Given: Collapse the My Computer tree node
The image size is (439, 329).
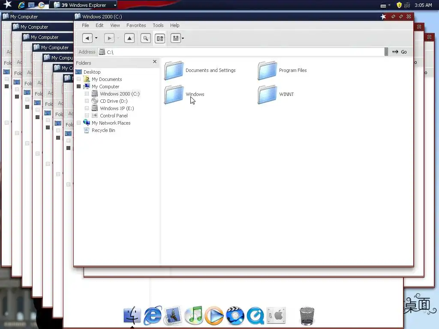Looking at the screenshot, I should pos(79,87).
